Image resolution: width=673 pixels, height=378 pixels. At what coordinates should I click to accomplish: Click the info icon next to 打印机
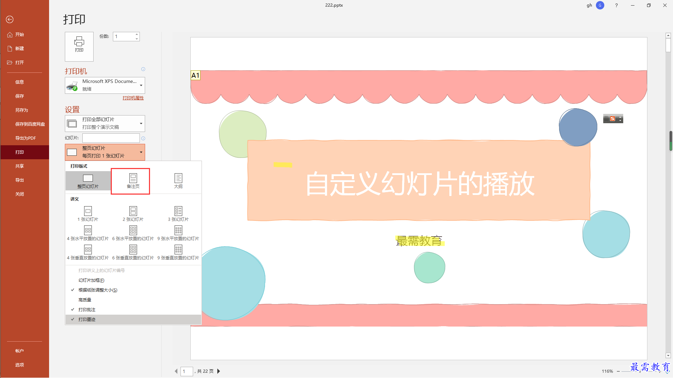coord(143,69)
